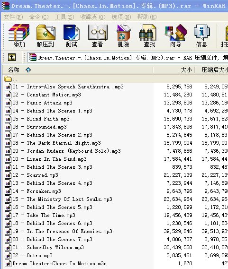Launch the 查找 (Find) binoculars tool

click(149, 35)
